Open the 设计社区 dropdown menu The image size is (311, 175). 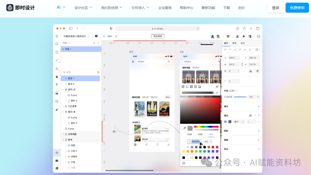pyautogui.click(x=83, y=8)
